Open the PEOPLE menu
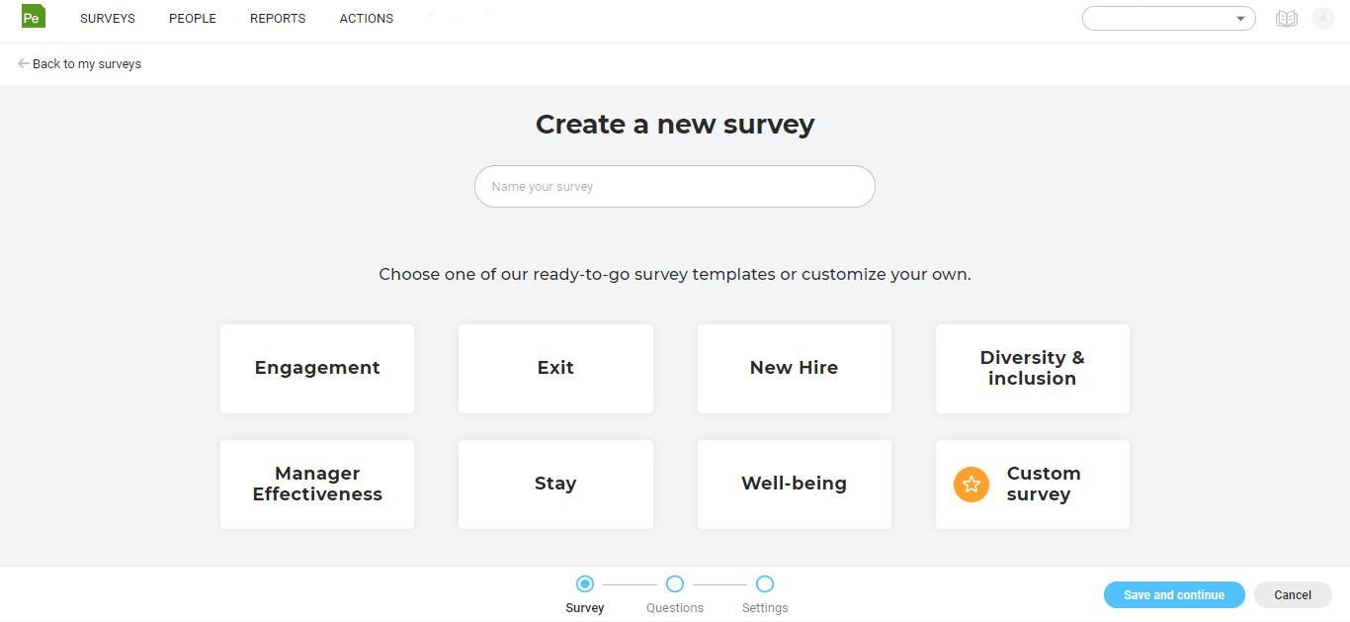 pyautogui.click(x=192, y=18)
